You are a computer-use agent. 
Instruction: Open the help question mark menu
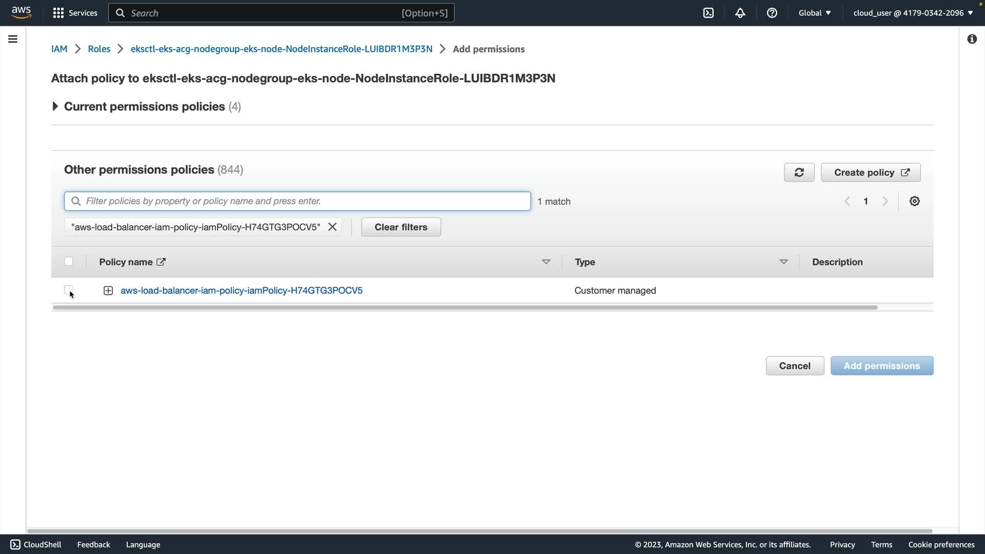pos(772,13)
